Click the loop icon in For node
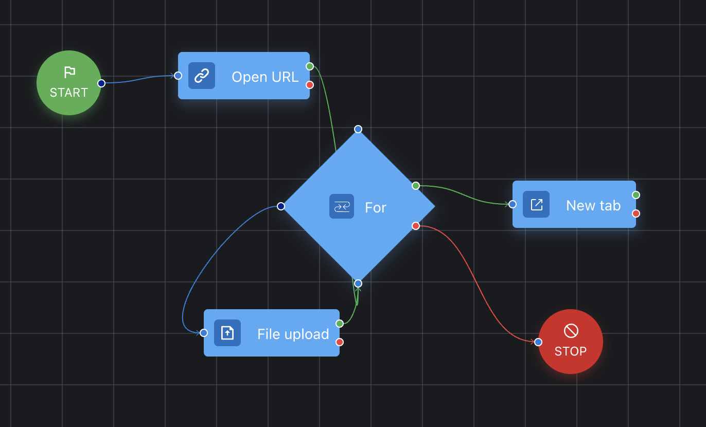The height and width of the screenshot is (427, 706). point(342,206)
